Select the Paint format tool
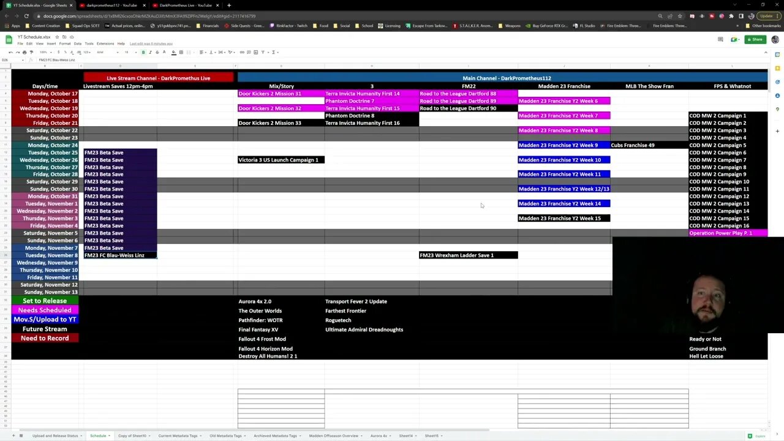784x441 pixels. point(31,52)
